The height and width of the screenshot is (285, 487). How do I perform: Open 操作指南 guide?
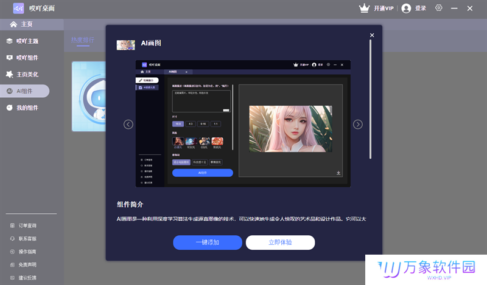click(27, 252)
